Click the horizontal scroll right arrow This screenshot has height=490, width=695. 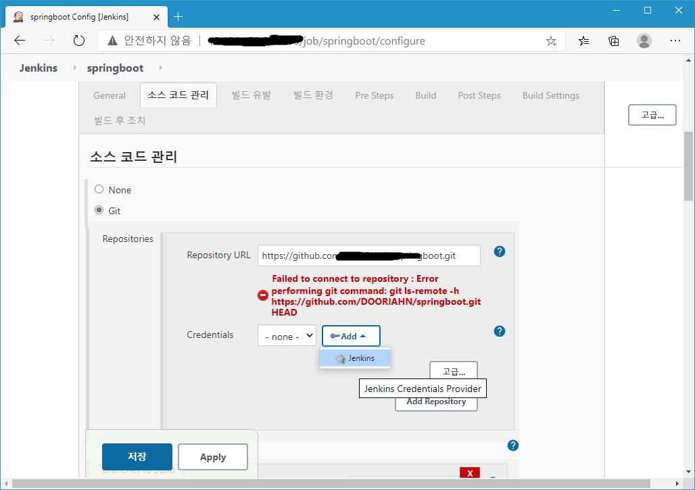677,483
